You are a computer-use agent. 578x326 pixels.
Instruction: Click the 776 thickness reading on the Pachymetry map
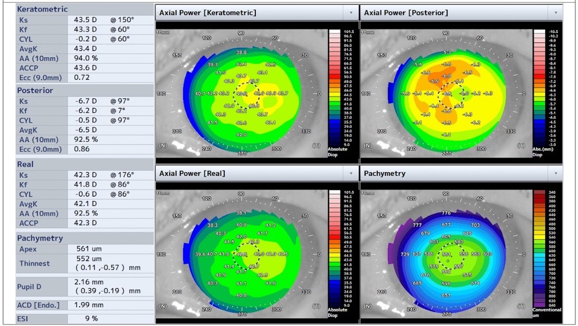click(446, 213)
